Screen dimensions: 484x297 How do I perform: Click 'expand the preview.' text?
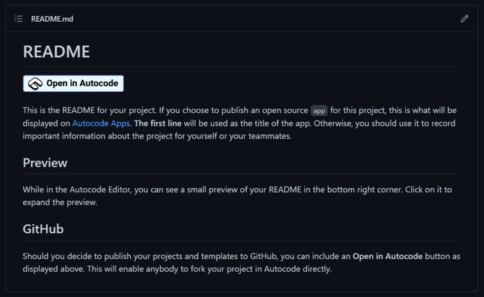[x=60, y=202]
